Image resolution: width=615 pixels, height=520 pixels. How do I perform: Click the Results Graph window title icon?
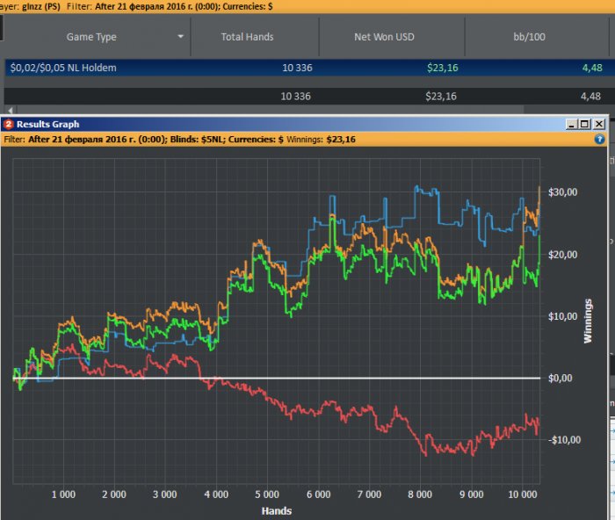point(8,125)
